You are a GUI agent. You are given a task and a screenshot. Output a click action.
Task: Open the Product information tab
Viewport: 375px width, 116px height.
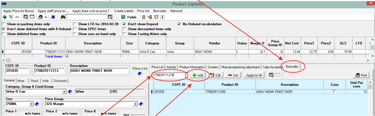point(192,67)
